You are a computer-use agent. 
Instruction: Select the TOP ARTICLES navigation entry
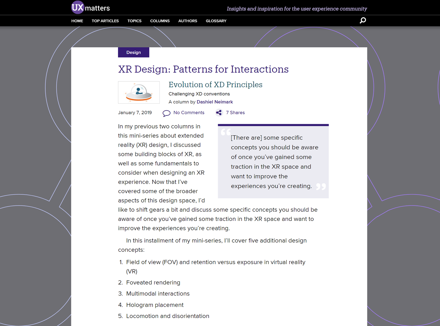(x=105, y=21)
